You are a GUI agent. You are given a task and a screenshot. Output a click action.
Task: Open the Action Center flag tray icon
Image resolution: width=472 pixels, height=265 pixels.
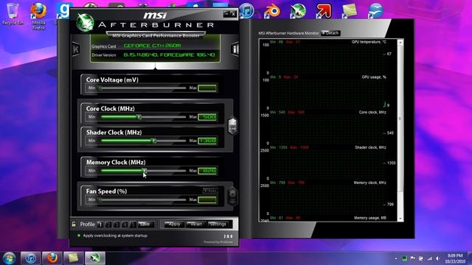click(x=413, y=258)
